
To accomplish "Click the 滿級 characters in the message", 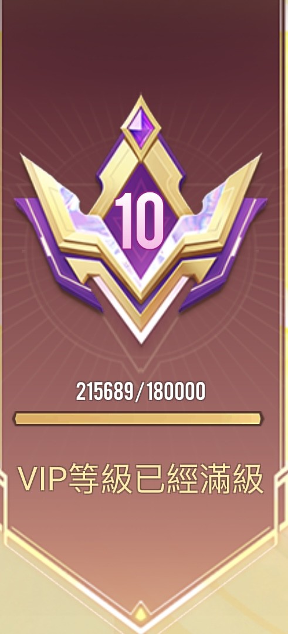I will coord(232,480).
